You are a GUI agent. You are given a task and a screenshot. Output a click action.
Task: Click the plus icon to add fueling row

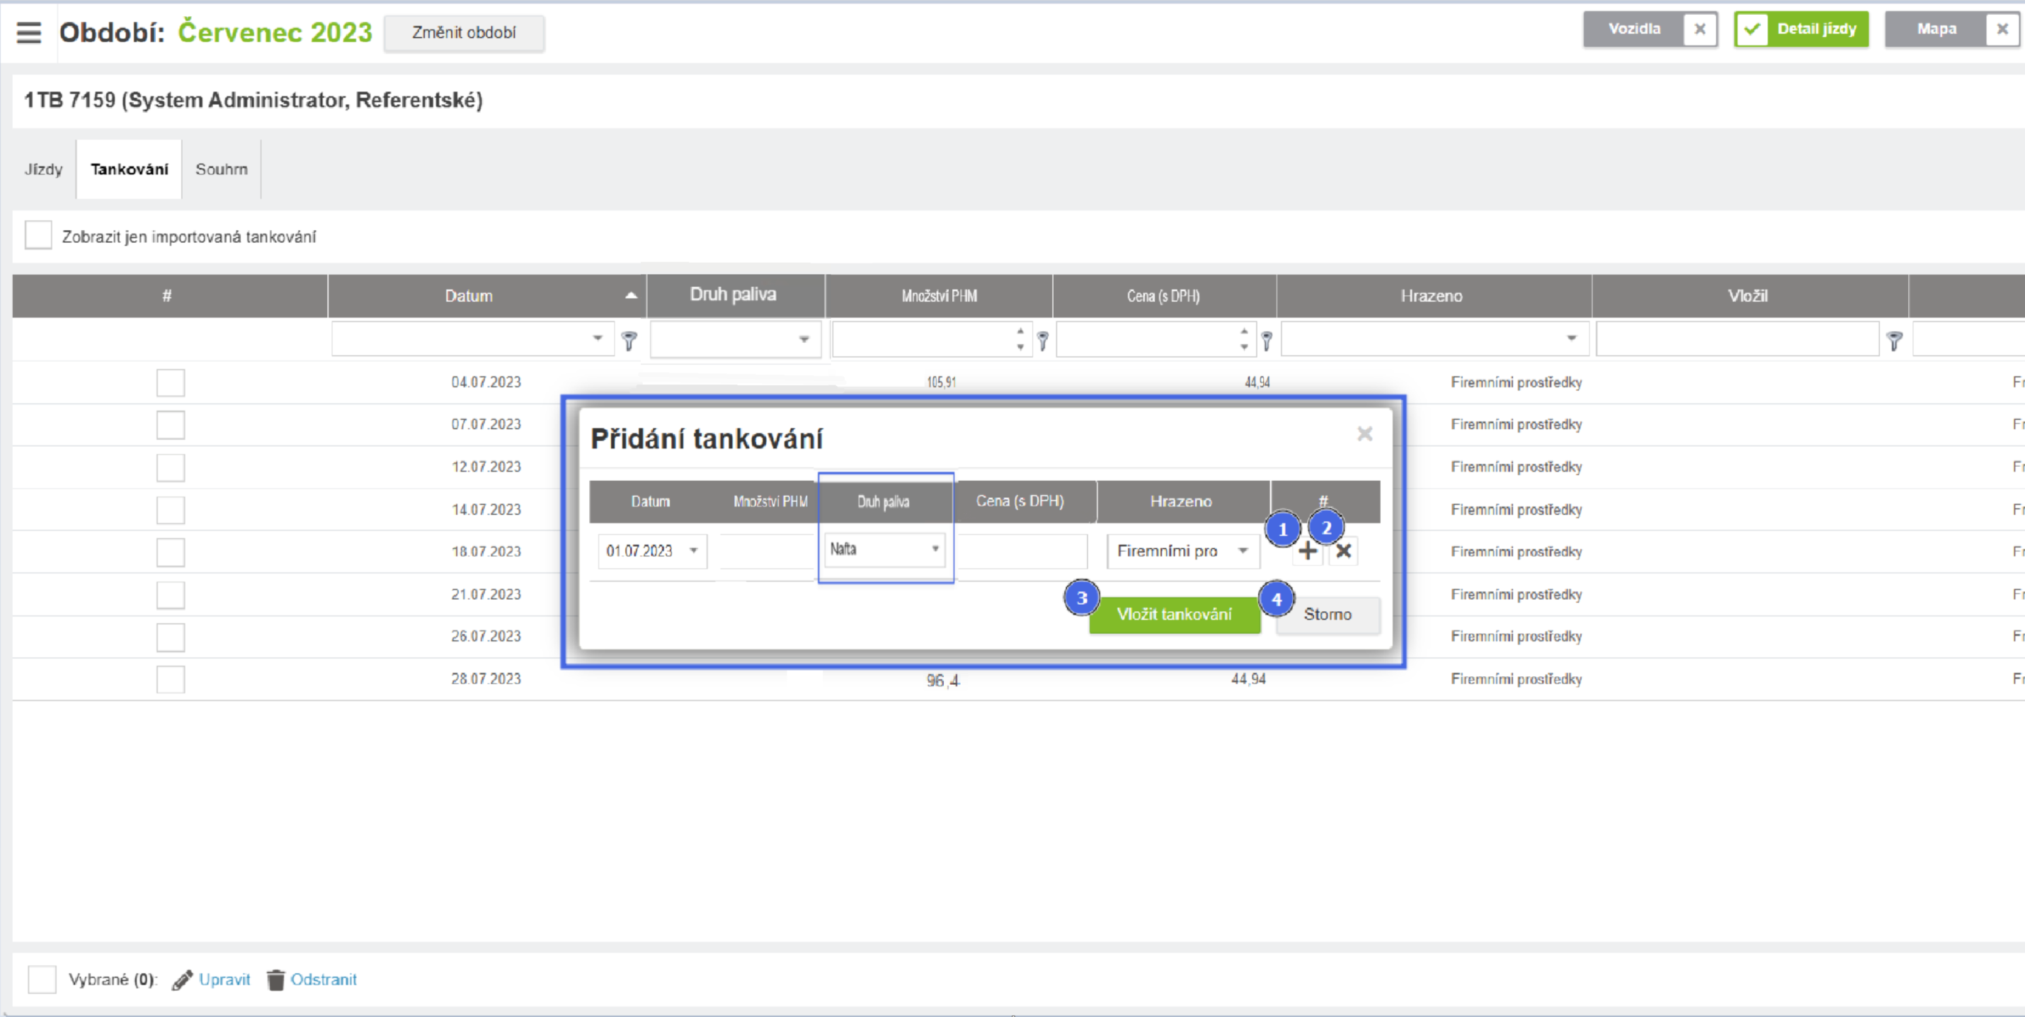(x=1307, y=552)
